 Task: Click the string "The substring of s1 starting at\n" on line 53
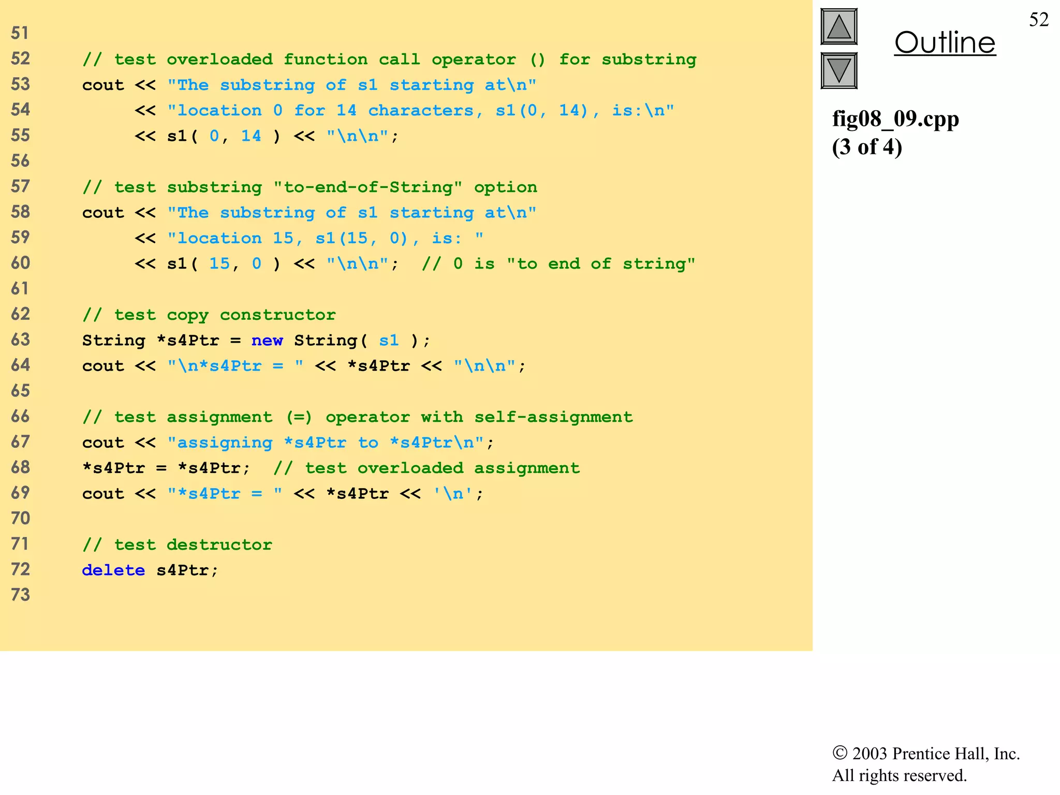click(x=352, y=85)
